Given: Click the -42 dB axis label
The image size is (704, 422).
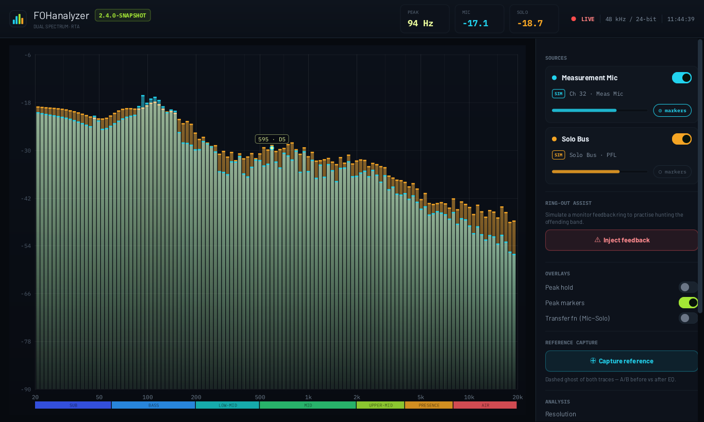Looking at the screenshot, I should [x=26, y=199].
